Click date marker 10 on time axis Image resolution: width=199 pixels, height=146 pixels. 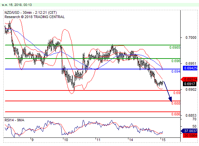pyautogui.click(x=66, y=140)
